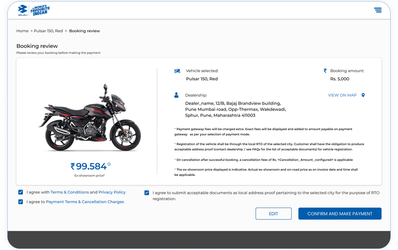
Task: Click the Booking review breadcrumb
Action: point(84,31)
